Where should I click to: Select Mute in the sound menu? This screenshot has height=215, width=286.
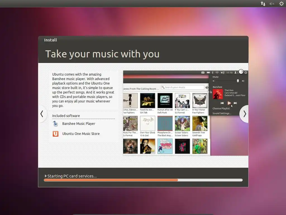pos(215,77)
